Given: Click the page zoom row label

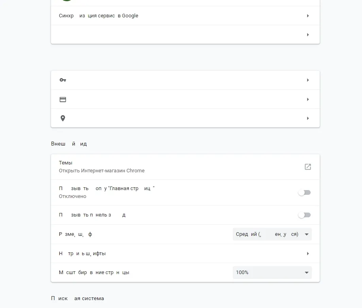Looking at the screenshot, I should 94,272.
